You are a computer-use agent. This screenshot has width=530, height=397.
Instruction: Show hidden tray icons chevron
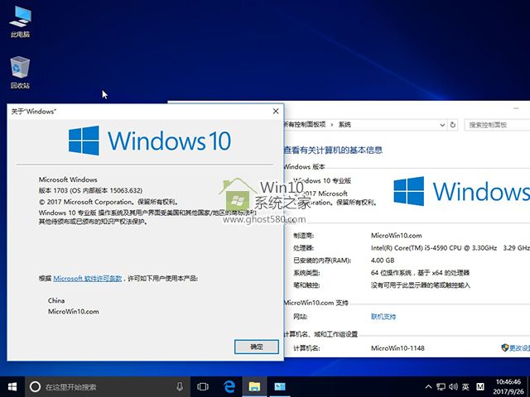(428, 387)
